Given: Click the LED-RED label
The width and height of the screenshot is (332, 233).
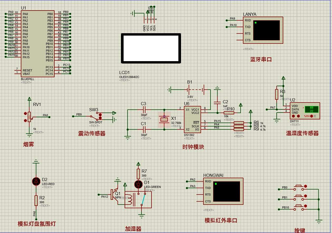Looking at the screenshot, I should (48, 184).
